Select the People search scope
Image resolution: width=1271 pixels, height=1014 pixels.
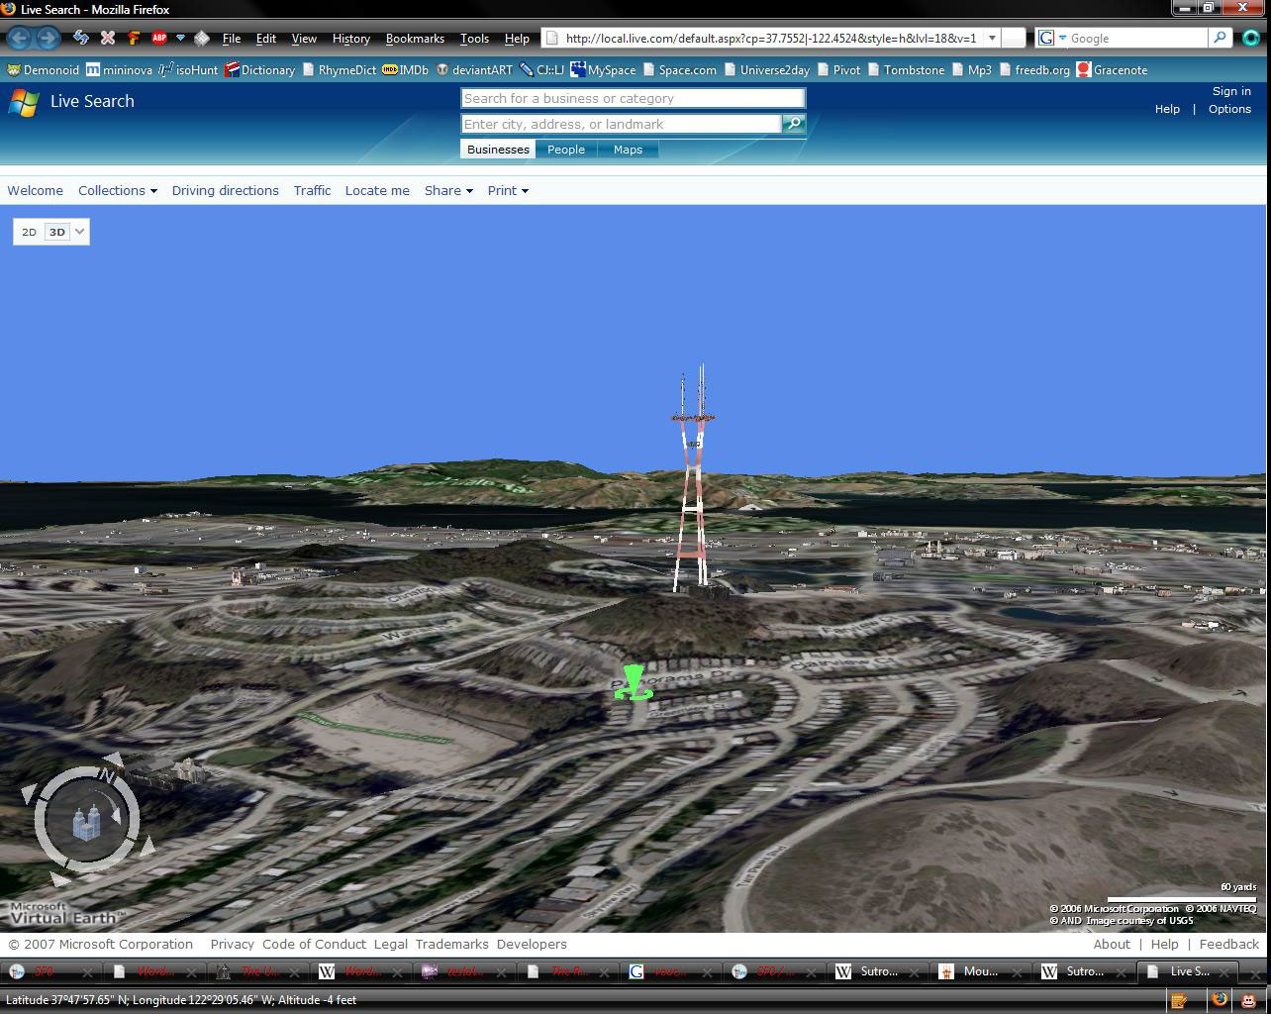[x=565, y=150]
